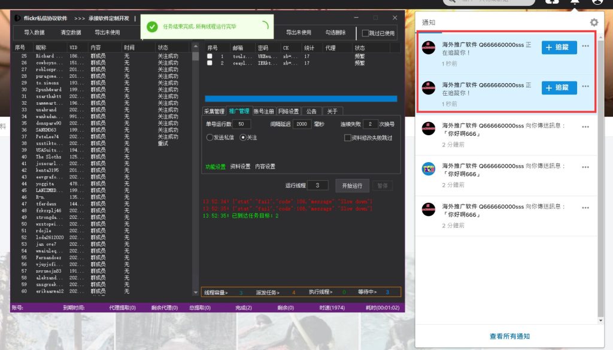Select the 发送私信 radio option

pyautogui.click(x=210, y=138)
